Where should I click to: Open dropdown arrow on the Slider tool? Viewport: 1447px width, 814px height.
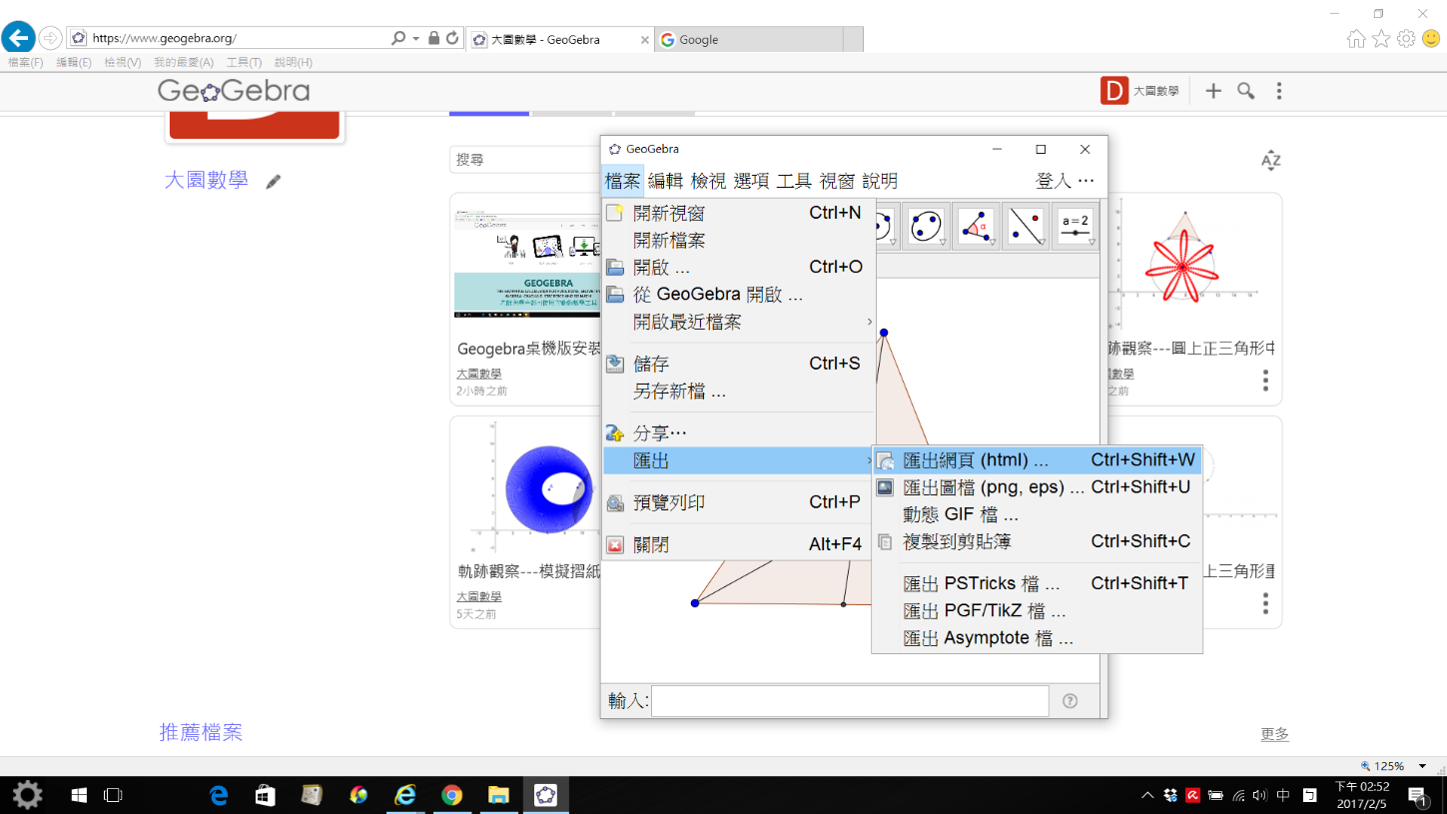(1092, 243)
